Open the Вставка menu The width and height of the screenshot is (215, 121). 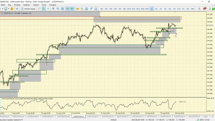pos(17,5)
